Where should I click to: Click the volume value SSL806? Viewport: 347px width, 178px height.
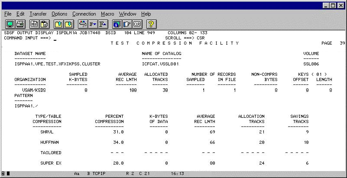point(311,64)
